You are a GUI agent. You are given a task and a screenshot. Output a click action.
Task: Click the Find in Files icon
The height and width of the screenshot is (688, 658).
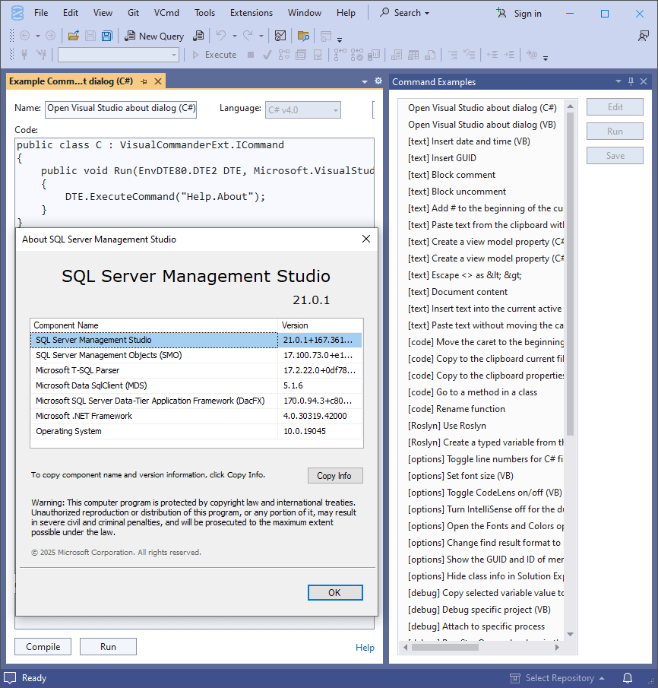[303, 36]
